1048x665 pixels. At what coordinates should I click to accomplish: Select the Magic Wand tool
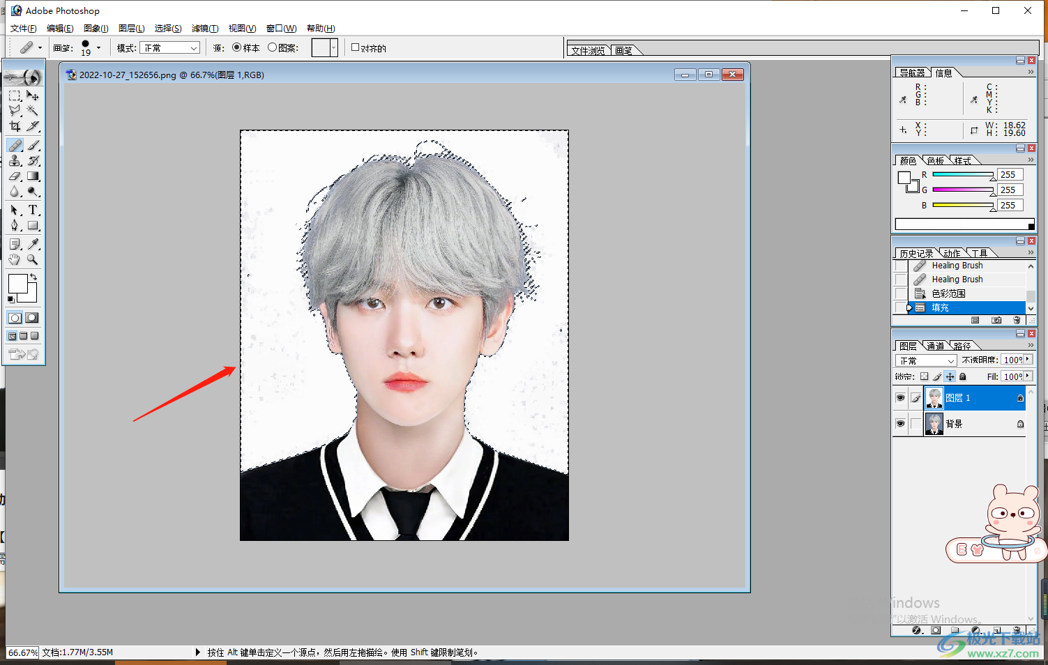pyautogui.click(x=33, y=111)
